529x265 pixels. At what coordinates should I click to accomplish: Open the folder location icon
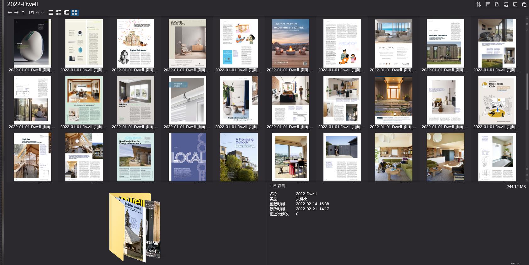coord(31,13)
